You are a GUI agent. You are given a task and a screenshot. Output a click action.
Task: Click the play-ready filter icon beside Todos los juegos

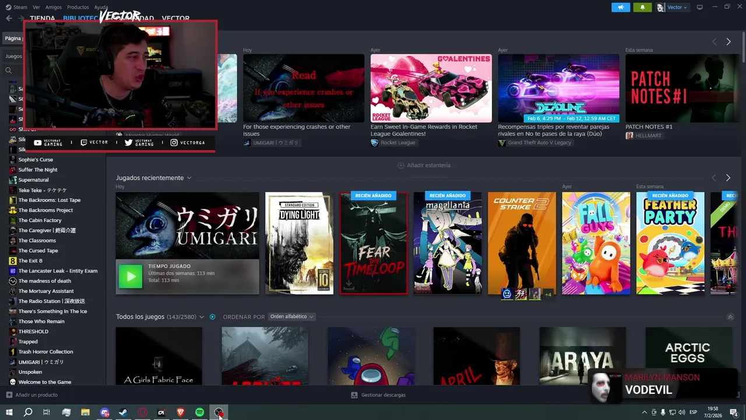pos(213,317)
